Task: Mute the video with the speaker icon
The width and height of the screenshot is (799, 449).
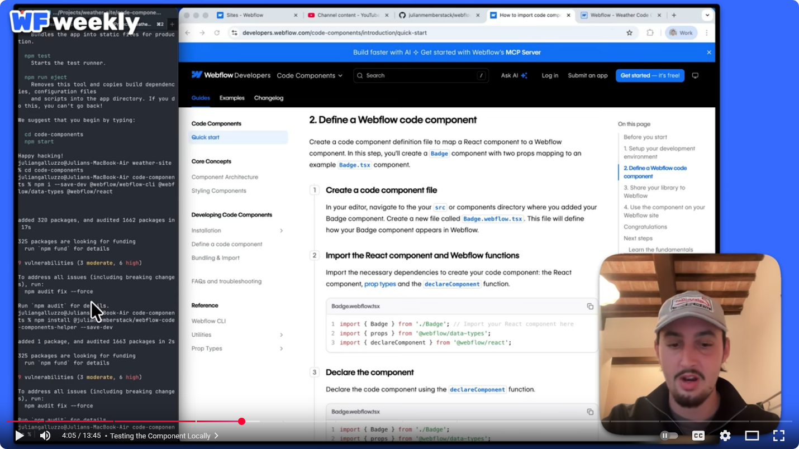Action: click(x=45, y=436)
